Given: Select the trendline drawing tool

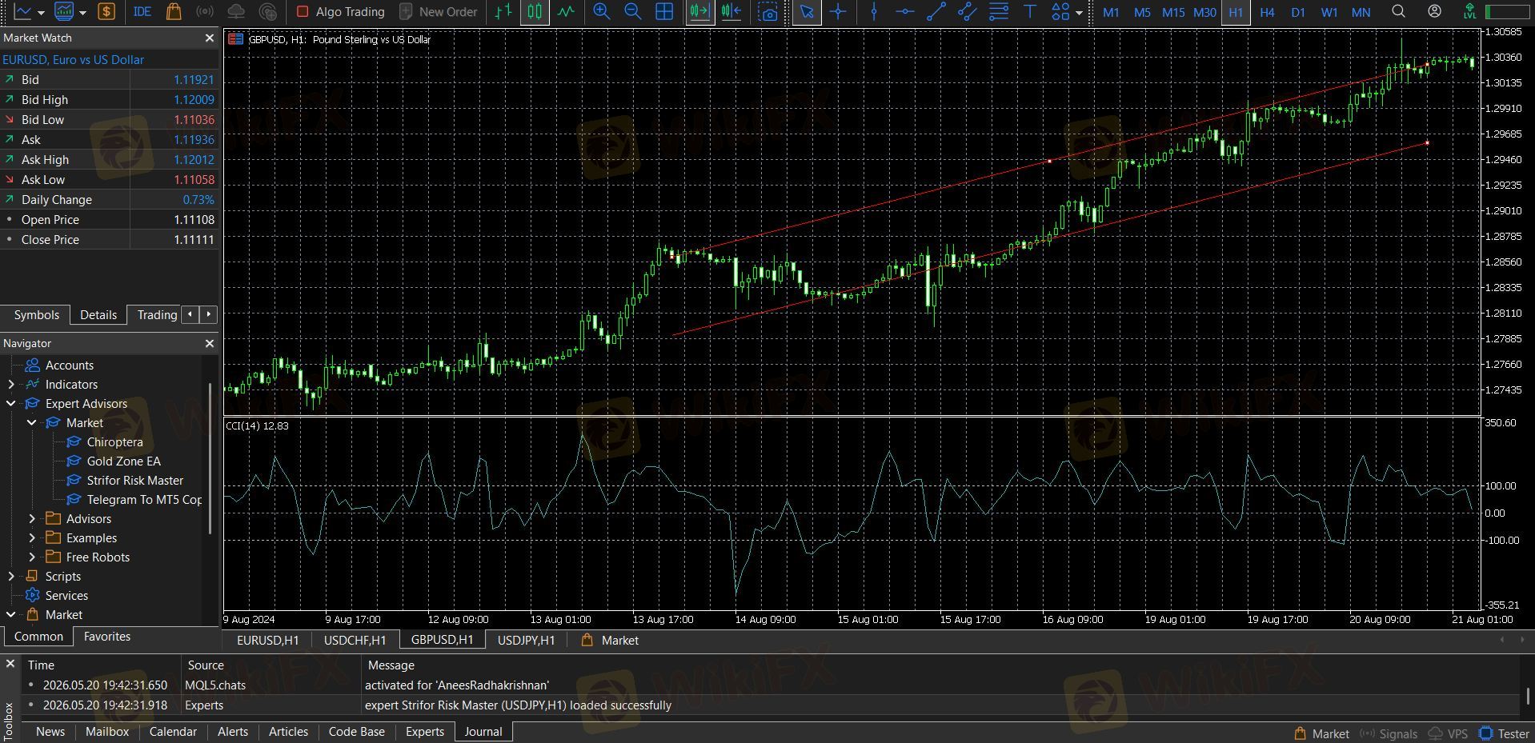Looking at the screenshot, I should point(936,12).
